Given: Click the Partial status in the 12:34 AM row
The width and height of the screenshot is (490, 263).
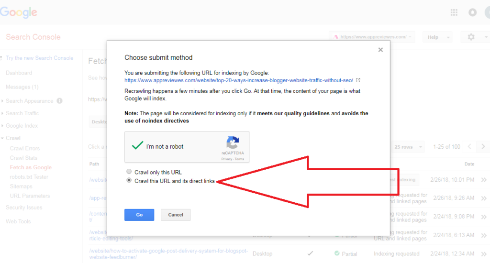Looking at the screenshot, I should click(349, 254).
